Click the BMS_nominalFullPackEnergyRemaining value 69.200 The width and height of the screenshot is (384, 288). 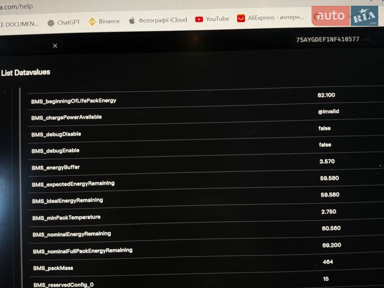(x=332, y=245)
